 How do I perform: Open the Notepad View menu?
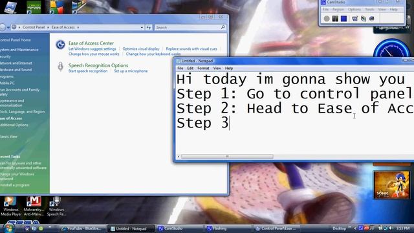point(217,68)
